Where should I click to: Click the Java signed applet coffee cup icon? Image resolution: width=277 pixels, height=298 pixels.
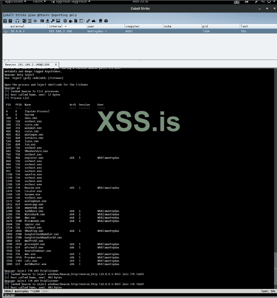pos(71,21)
